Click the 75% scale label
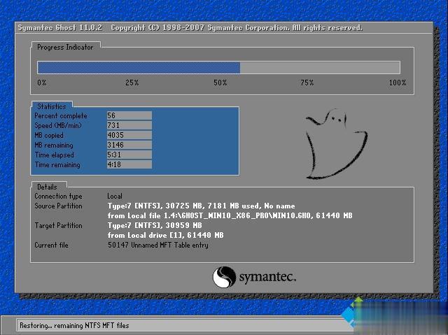The width and height of the screenshot is (448, 335). coord(307,83)
